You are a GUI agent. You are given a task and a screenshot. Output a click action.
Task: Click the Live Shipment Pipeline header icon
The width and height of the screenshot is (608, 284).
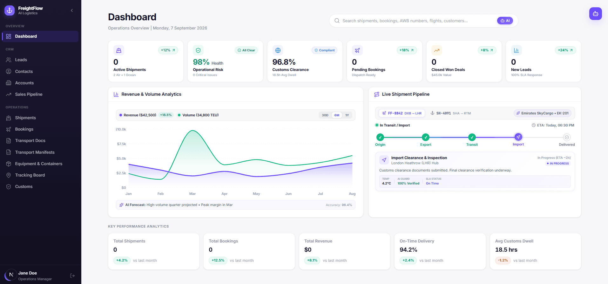(x=377, y=94)
